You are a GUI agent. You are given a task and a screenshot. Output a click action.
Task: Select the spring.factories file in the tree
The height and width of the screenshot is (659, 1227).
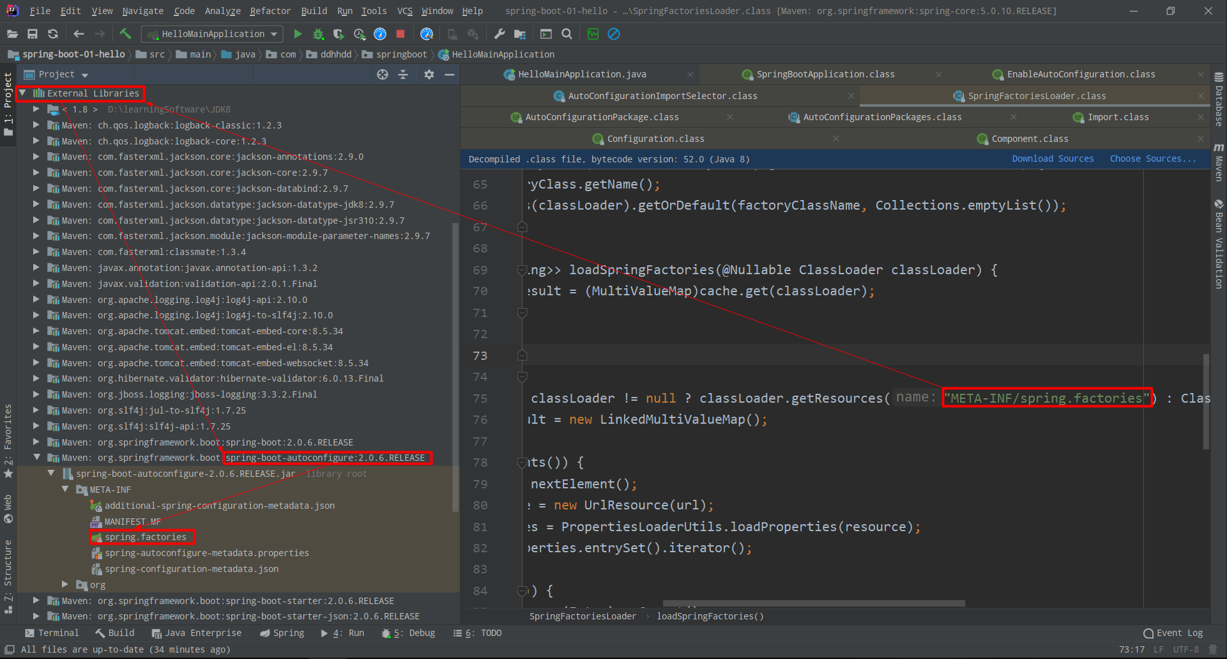point(146,537)
